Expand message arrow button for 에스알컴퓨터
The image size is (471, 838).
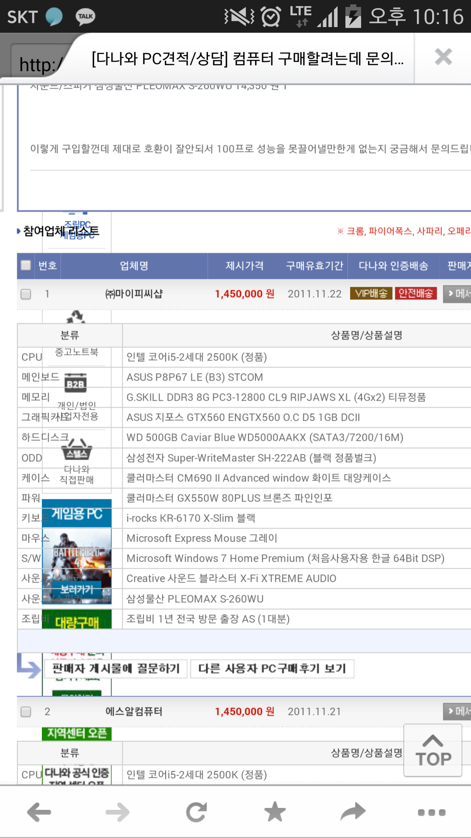tap(457, 711)
